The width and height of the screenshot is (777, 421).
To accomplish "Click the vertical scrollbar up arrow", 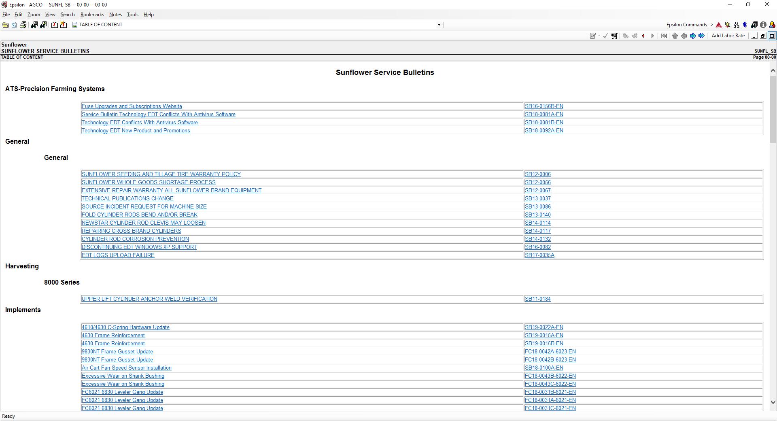I will (x=773, y=71).
